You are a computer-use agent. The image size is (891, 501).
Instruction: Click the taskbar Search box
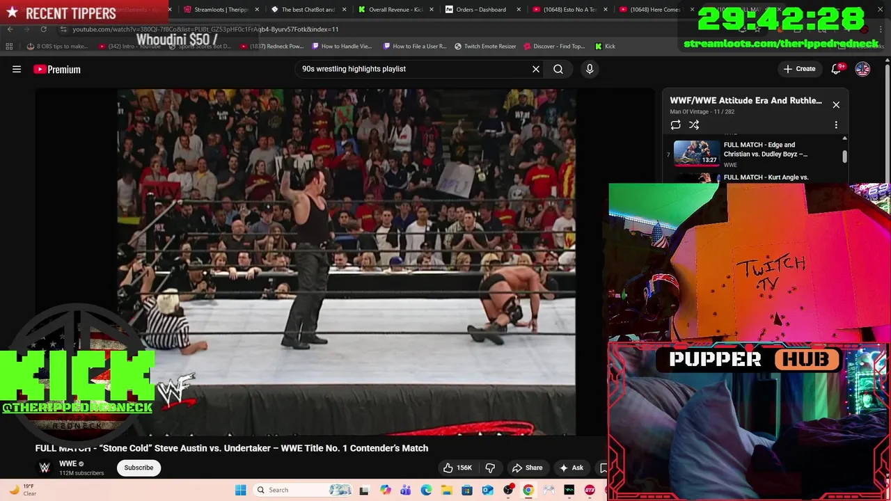[x=304, y=490]
